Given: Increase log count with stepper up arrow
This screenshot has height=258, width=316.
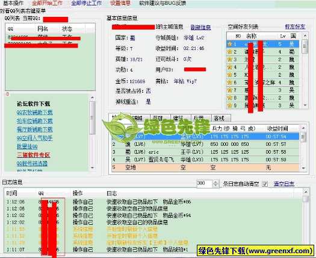Looking at the screenshot, I should click(x=215, y=182).
